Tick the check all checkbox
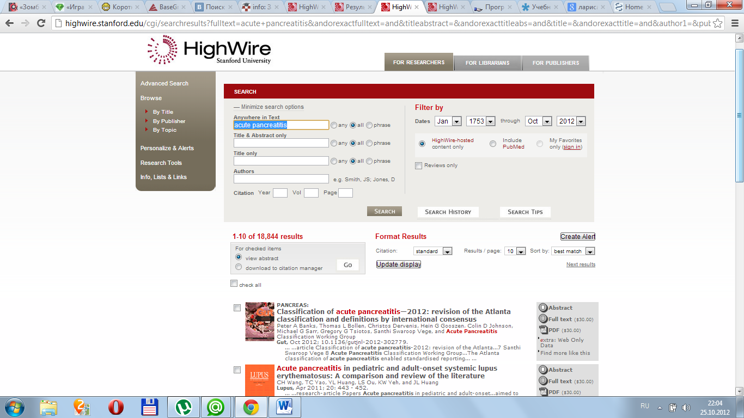 coord(234,284)
